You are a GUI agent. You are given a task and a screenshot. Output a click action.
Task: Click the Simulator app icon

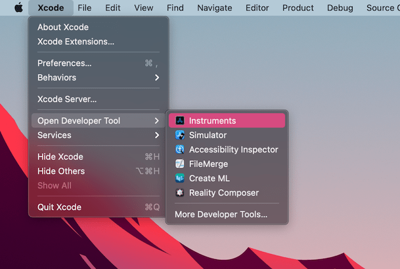click(x=180, y=135)
